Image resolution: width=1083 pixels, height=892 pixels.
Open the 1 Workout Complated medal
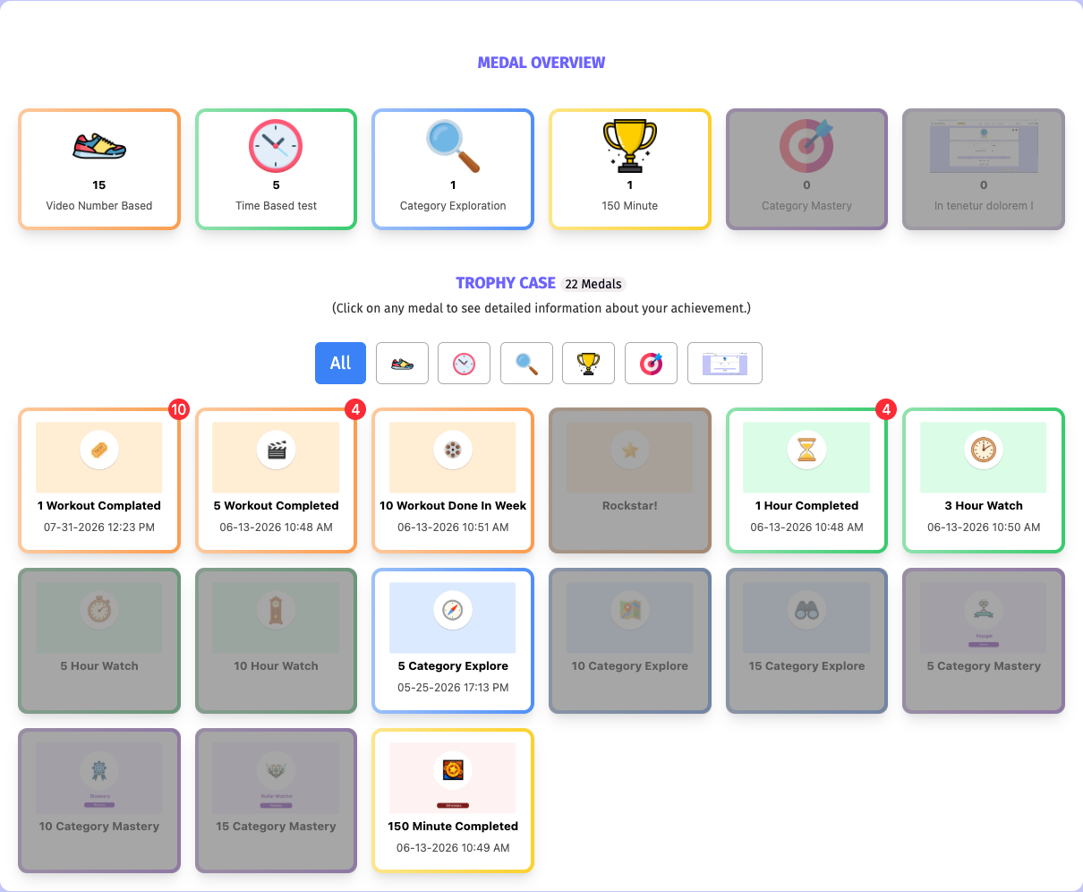(99, 480)
